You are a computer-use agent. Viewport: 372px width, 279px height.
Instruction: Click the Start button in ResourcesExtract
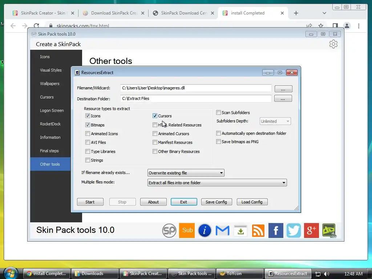coord(90,202)
